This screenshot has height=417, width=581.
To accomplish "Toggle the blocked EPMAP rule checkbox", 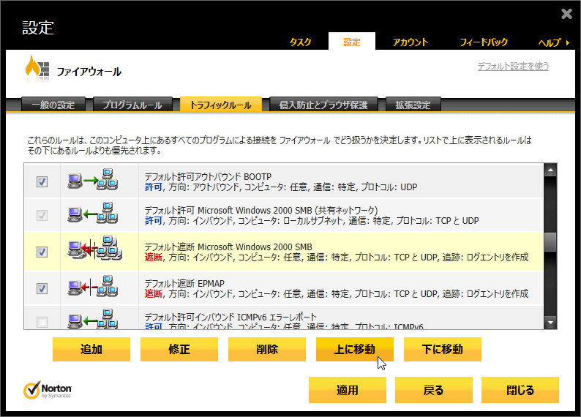I will click(x=42, y=288).
